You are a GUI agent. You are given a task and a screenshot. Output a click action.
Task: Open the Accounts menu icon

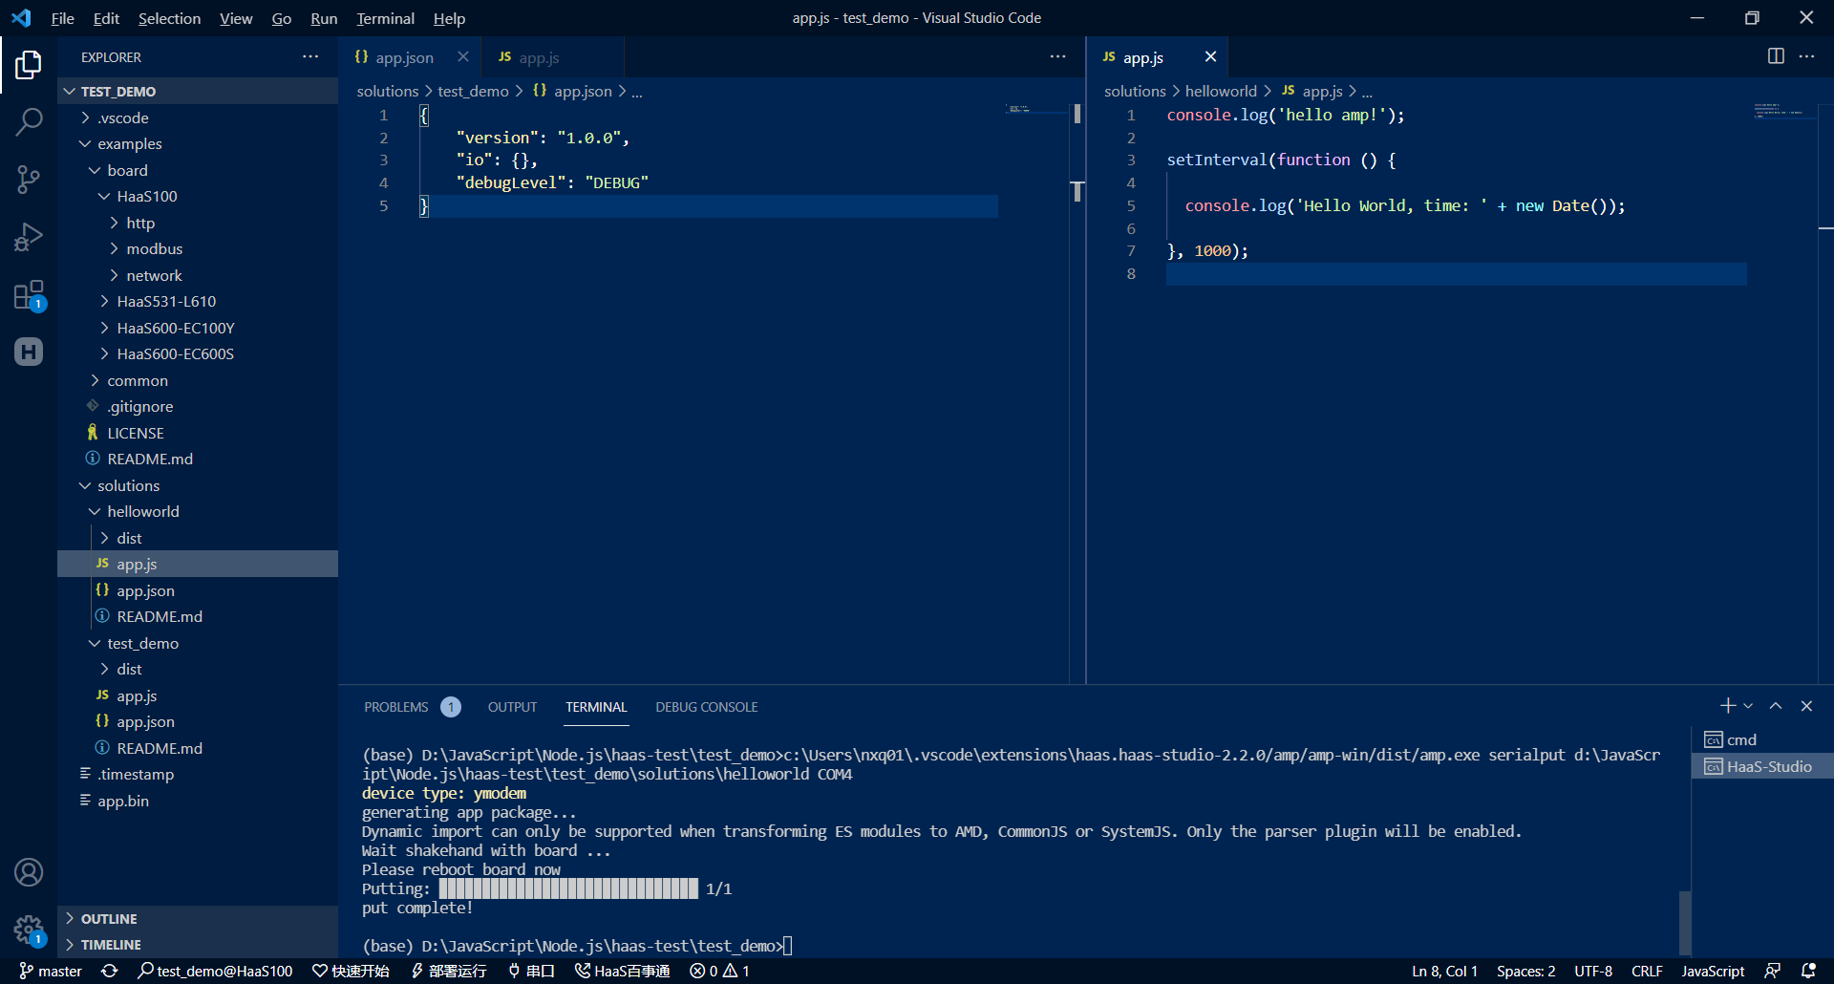[29, 872]
